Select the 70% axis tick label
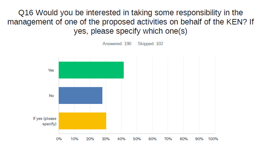 click(x=168, y=139)
